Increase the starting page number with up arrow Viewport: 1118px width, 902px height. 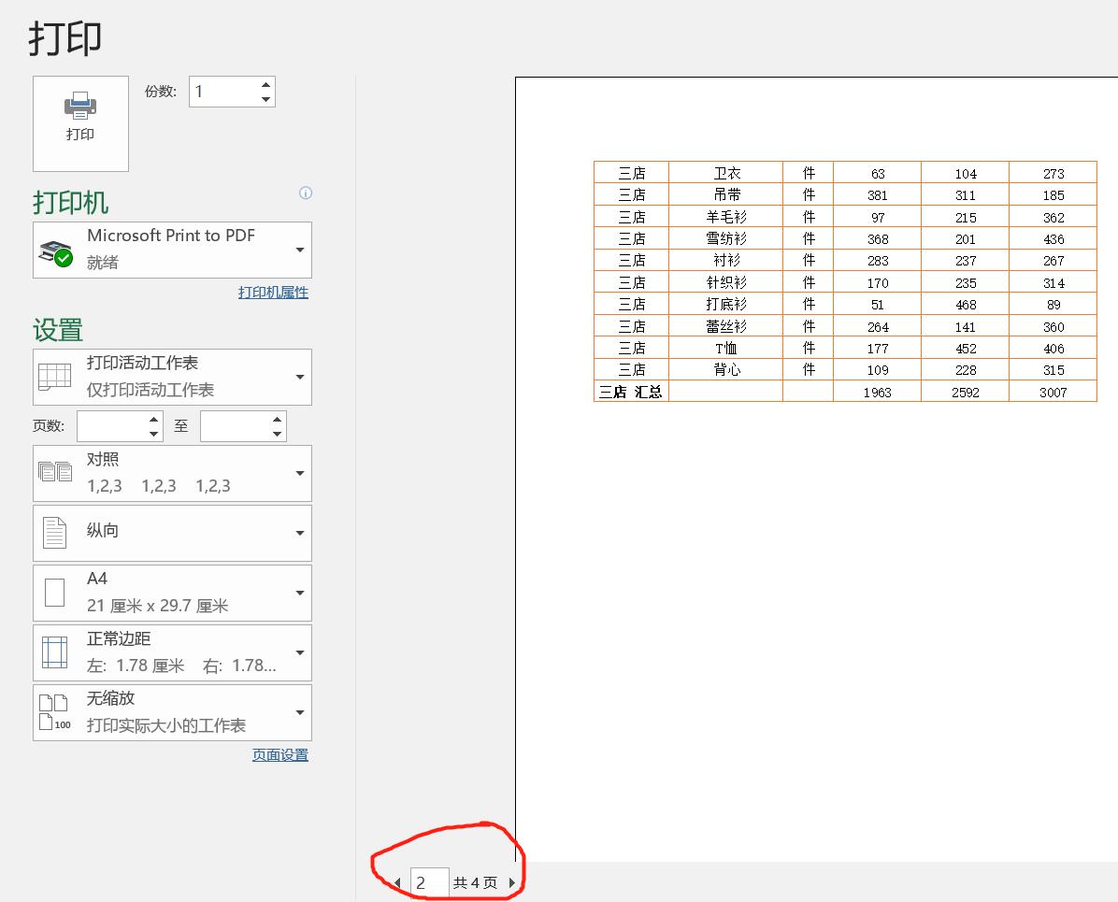coord(154,420)
